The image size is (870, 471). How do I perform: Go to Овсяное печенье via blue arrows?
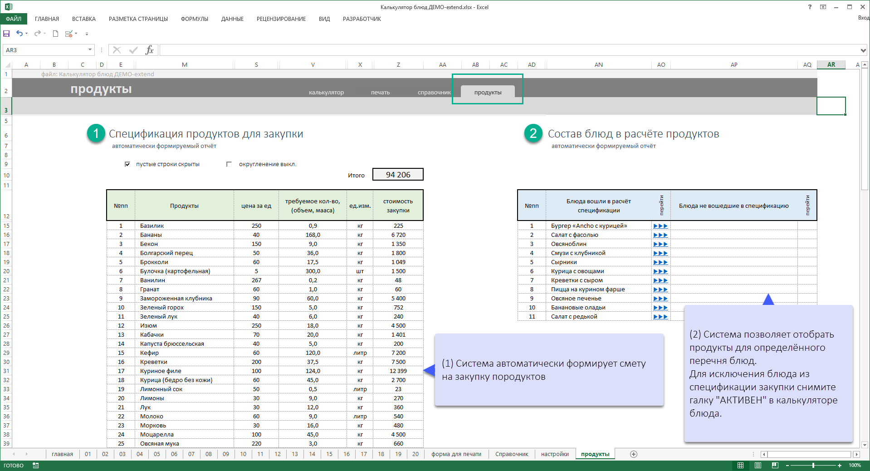coord(660,299)
